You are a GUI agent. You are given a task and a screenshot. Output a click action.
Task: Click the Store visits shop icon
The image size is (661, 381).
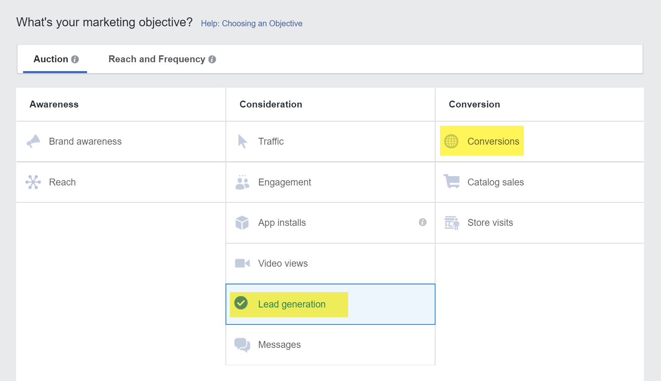click(x=452, y=223)
